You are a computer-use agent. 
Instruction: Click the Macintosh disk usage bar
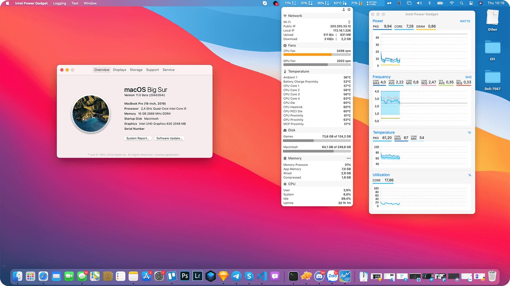pos(317,151)
